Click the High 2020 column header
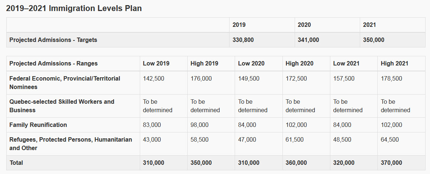This screenshot has height=174, width=430. [x=299, y=63]
